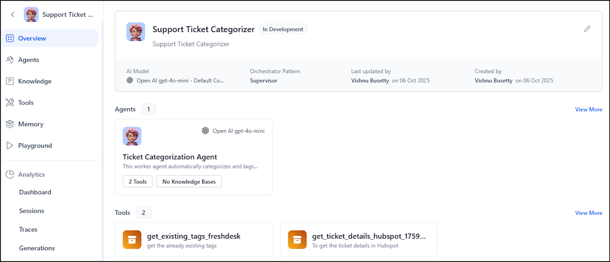Click the Agents sidebar icon
The width and height of the screenshot is (610, 262).
point(10,60)
